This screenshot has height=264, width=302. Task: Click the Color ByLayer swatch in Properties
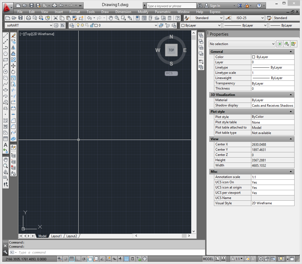pos(254,57)
